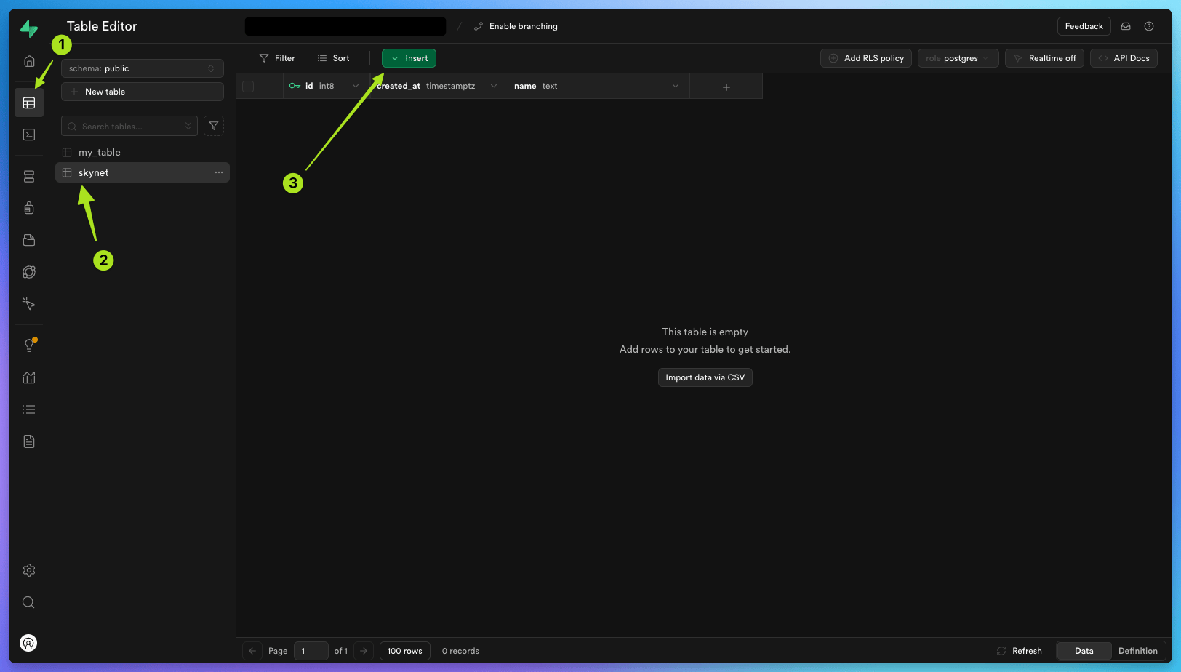The width and height of the screenshot is (1181, 672).
Task: Open the user account avatar
Action: [28, 643]
